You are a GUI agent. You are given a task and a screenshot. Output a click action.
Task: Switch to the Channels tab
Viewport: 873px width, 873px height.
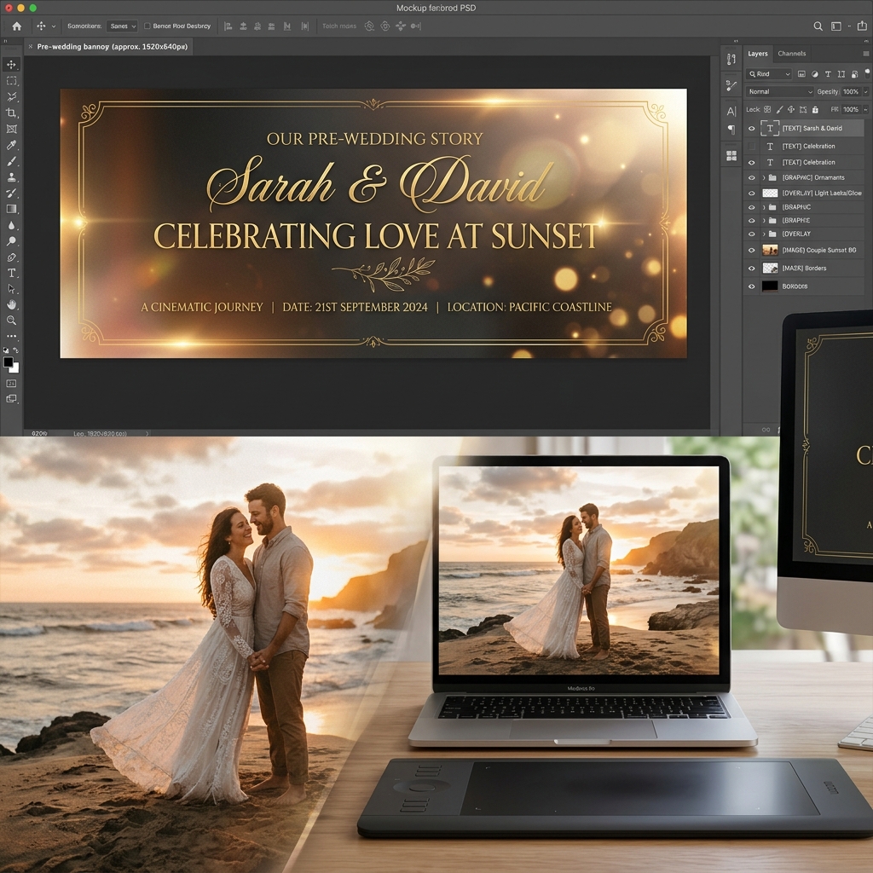(x=792, y=54)
